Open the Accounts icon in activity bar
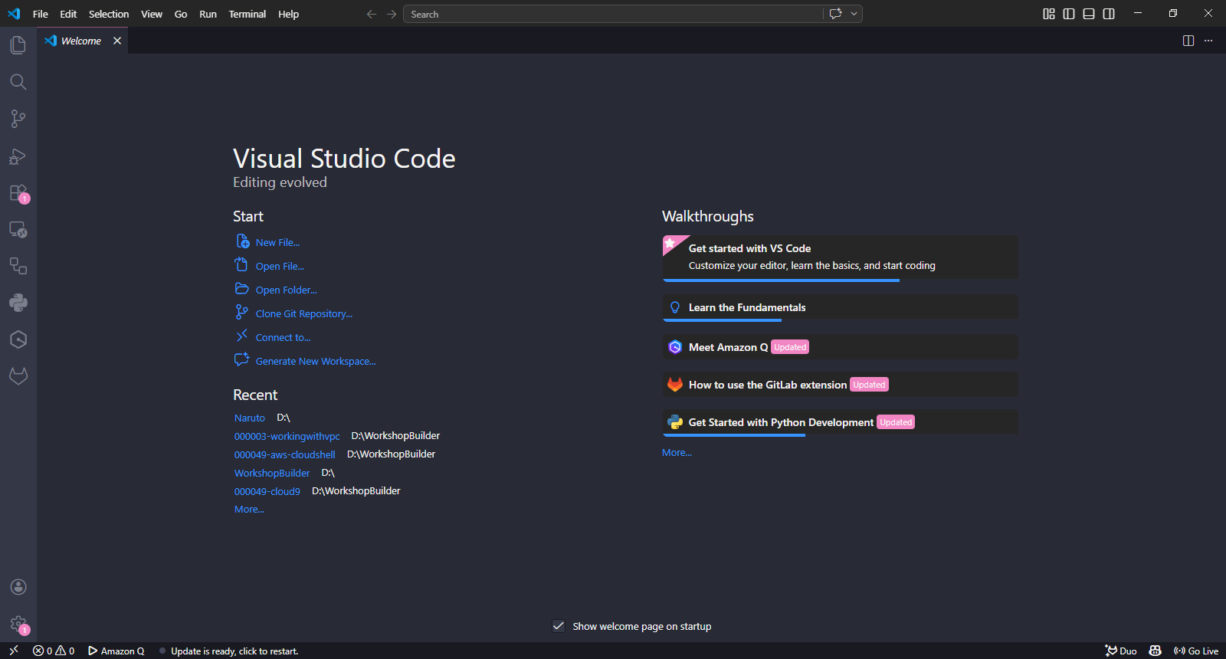Viewport: 1226px width, 659px height. pos(18,587)
